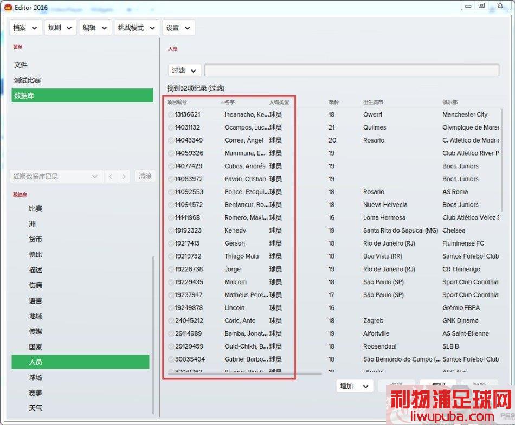Open the 规则 menu
Screen dimensions: 515x425
point(60,28)
